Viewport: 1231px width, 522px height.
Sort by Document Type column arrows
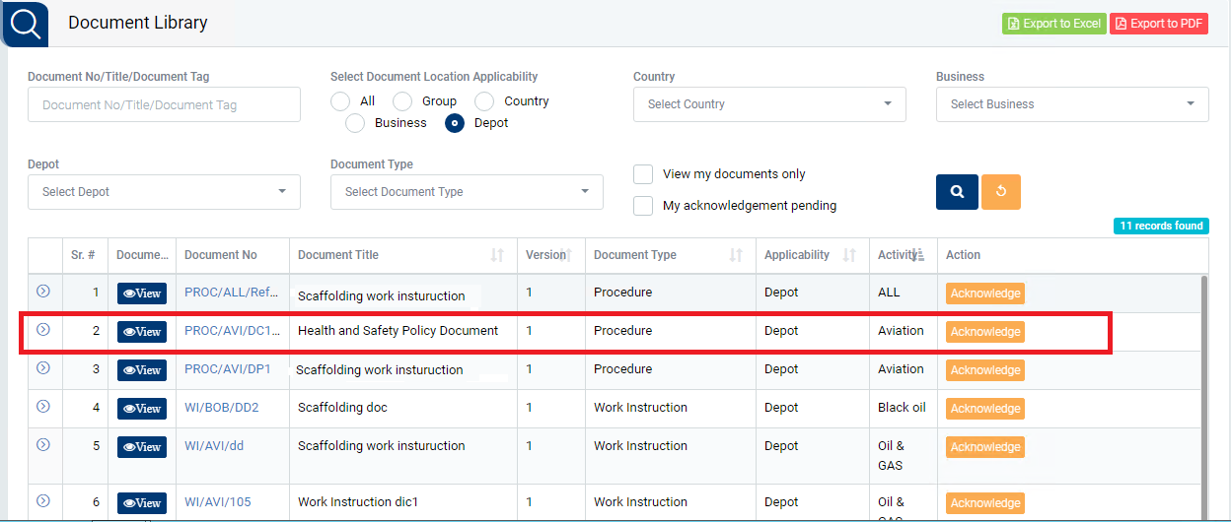click(x=736, y=255)
